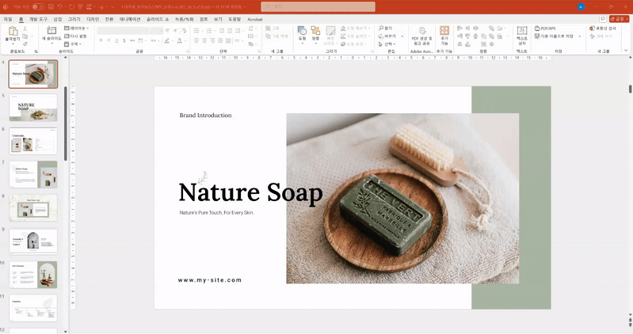Toggle left text alignment
Screen dimensions: 633x334
point(196,40)
